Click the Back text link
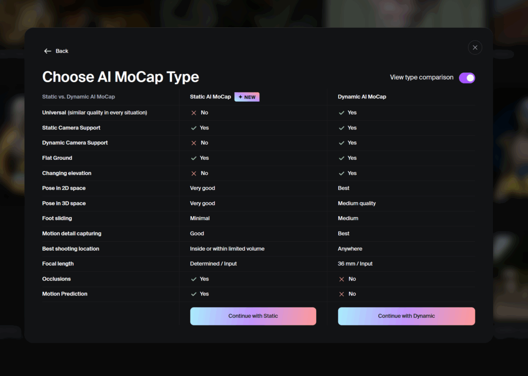This screenshot has height=376, width=528. [x=62, y=51]
